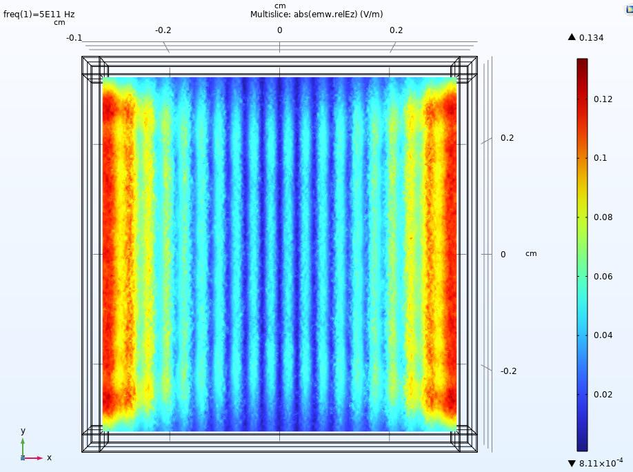Click the red x-axis arrow of the triad

coord(36,458)
